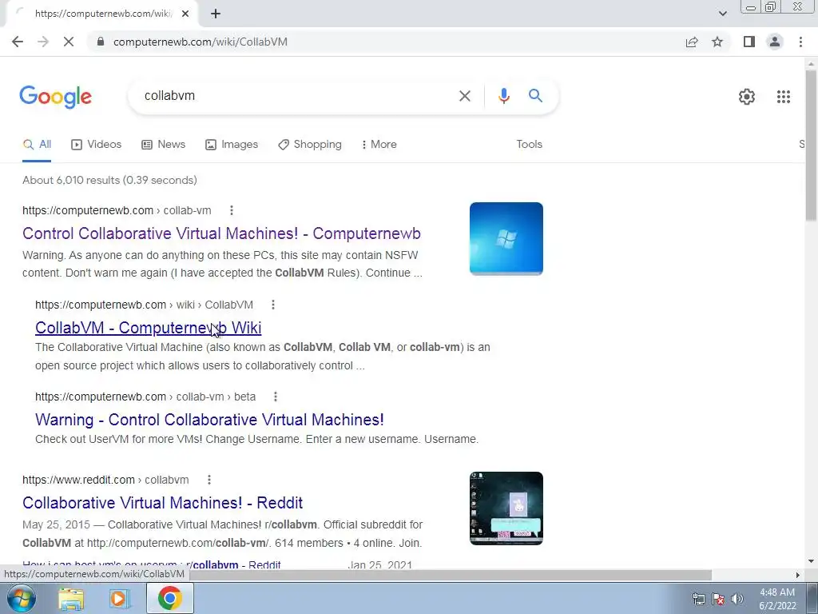Click the About 6,010 results text

[109, 180]
